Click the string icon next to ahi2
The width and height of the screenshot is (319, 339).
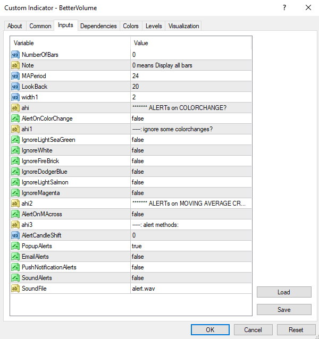(x=15, y=203)
